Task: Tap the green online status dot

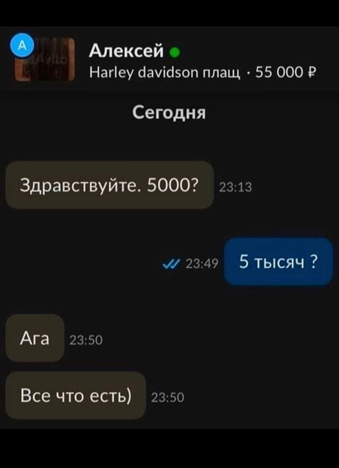Action: [174, 54]
